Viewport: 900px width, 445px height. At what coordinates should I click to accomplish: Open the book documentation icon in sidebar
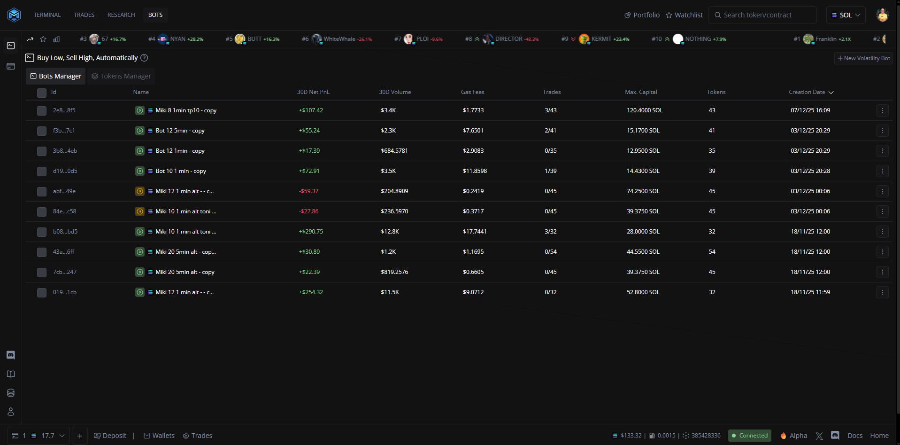pyautogui.click(x=11, y=374)
